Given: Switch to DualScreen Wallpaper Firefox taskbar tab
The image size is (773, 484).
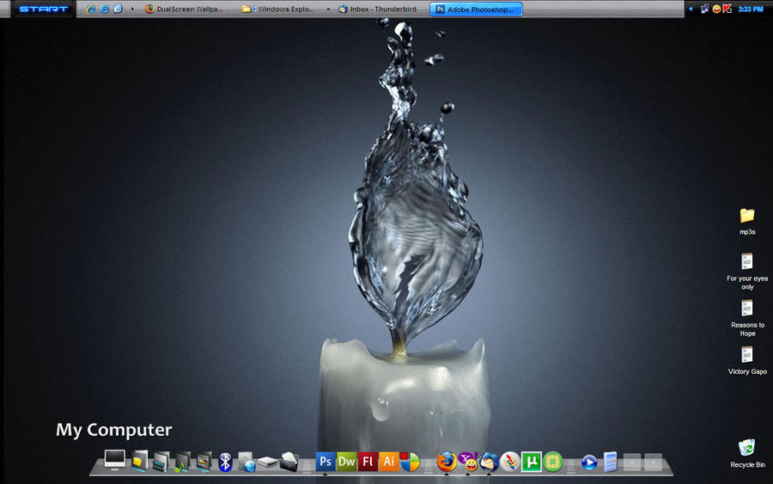Looking at the screenshot, I should 184,9.
